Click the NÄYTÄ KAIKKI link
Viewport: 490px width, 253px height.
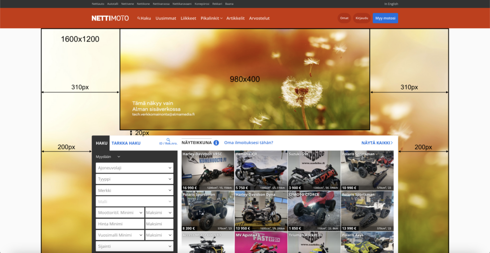(x=377, y=143)
